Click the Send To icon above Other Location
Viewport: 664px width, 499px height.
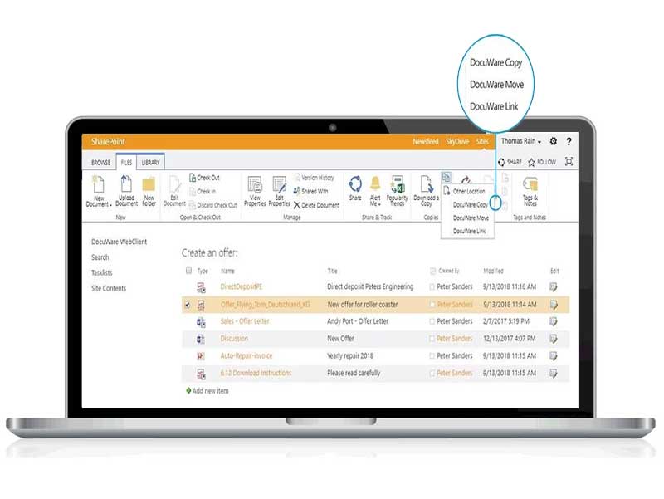pos(446,177)
